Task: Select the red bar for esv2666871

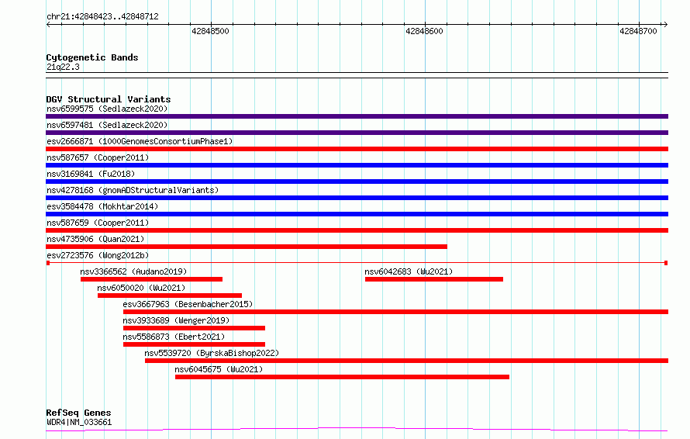Action: coord(357,149)
